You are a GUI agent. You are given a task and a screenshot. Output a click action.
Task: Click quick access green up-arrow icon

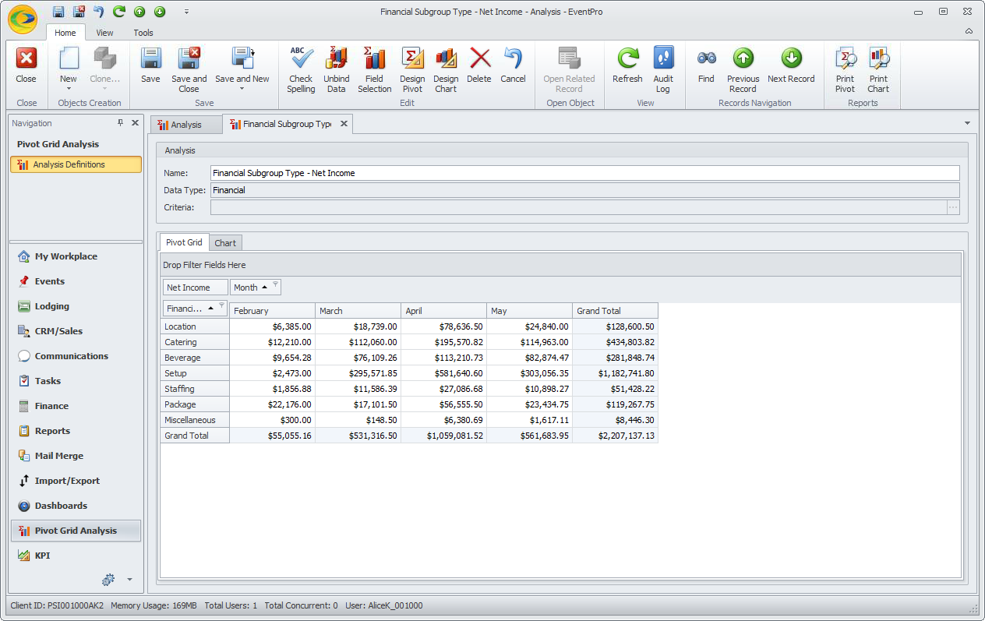click(x=139, y=12)
